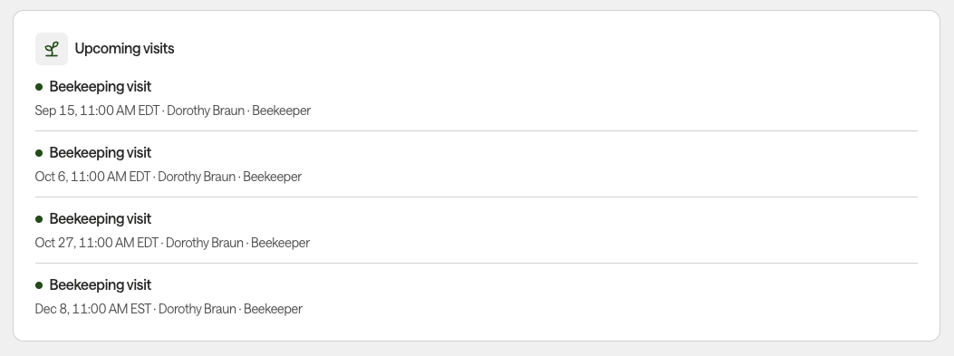Click Dorothy Braun in the Oct 6 visit

click(x=197, y=177)
